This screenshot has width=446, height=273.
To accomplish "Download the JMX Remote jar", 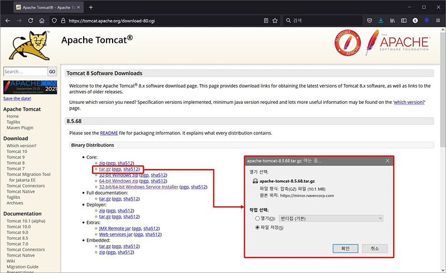I will click(115, 228).
